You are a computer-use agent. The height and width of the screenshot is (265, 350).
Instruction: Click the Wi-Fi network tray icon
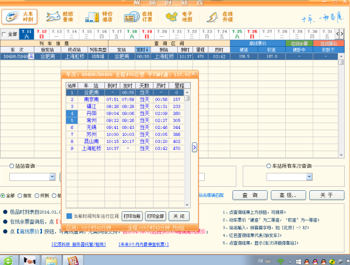(281, 261)
